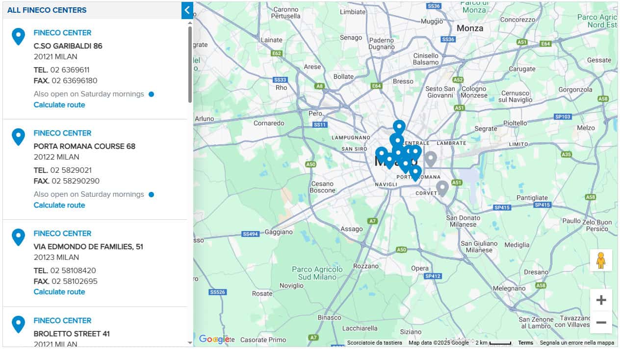Click the pin icon beside Porta Romana Course 68
The width and height of the screenshot is (620, 349).
(18, 137)
